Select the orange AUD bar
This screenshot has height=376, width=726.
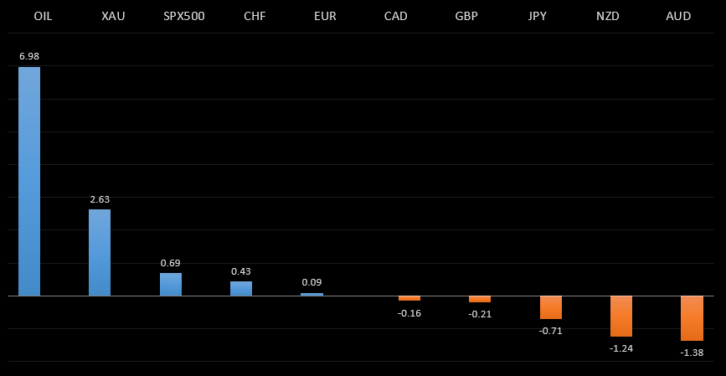(692, 318)
